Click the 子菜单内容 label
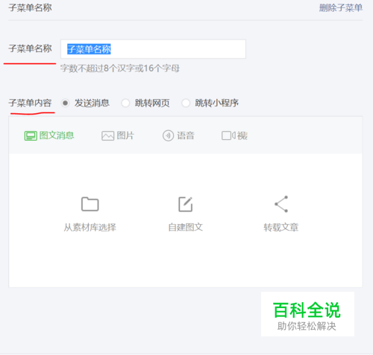373x355 pixels. pos(30,103)
